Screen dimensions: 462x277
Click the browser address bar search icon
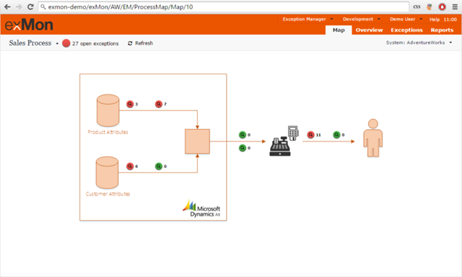43,6
